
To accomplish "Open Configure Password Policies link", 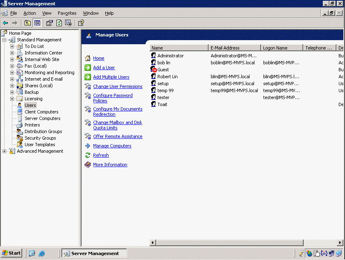I will [113, 98].
